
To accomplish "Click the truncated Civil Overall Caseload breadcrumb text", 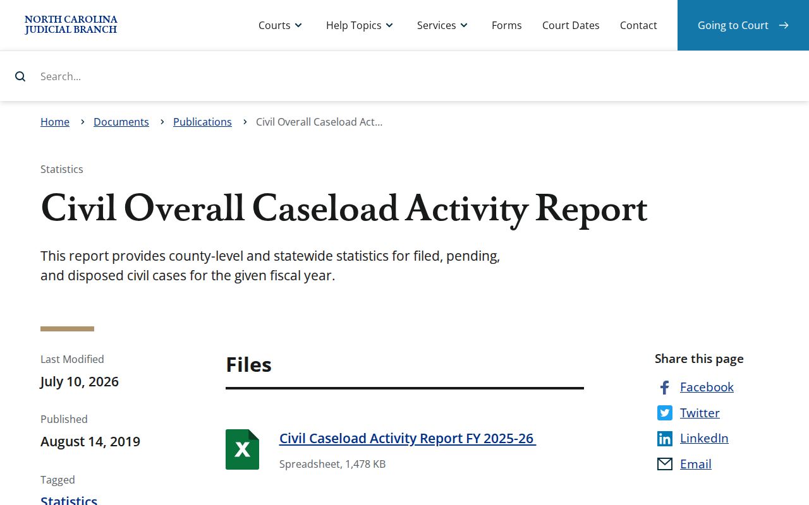I will click(x=319, y=122).
